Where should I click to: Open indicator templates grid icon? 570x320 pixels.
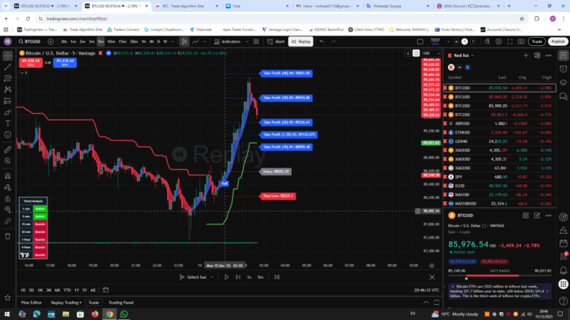(256, 42)
